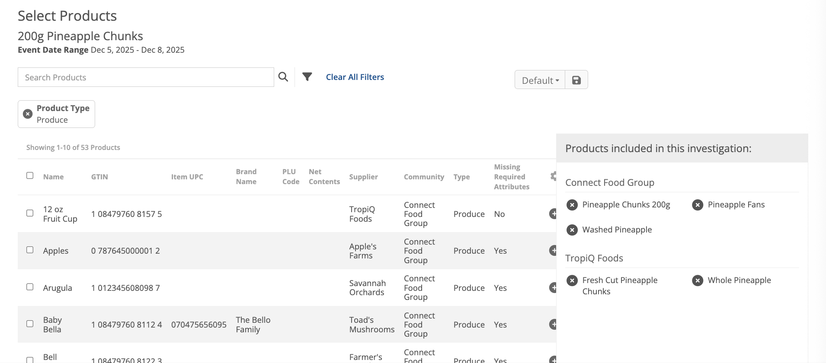
Task: Add Apples with its plus icon
Action: [553, 250]
